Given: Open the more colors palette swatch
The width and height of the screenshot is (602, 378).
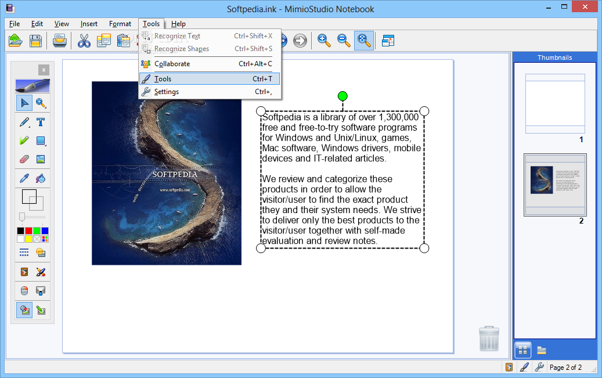Looking at the screenshot, I should coord(45,239).
